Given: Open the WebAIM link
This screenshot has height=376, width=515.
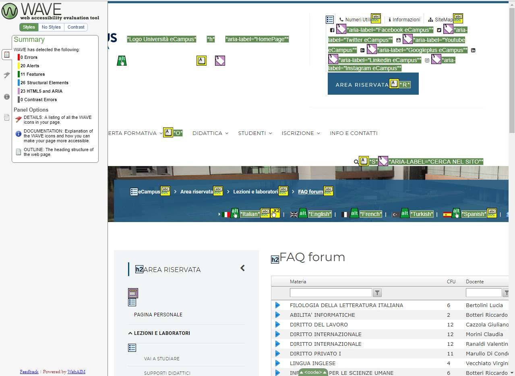Looking at the screenshot, I should point(76,372).
